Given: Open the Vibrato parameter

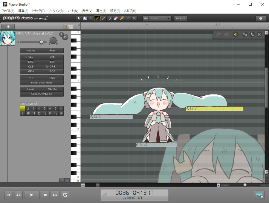Looking at the screenshot, I should pos(53,89).
